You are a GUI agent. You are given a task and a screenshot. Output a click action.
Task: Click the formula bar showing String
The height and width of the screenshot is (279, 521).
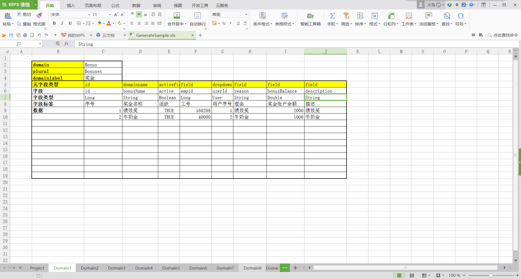coord(297,44)
